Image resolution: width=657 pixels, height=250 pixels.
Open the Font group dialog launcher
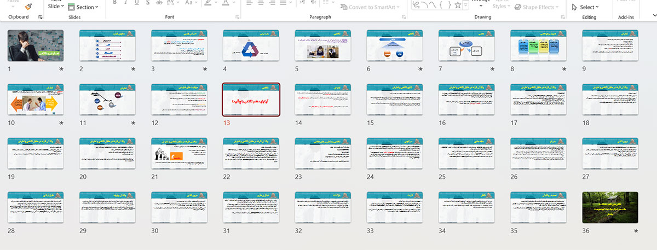[x=237, y=18]
